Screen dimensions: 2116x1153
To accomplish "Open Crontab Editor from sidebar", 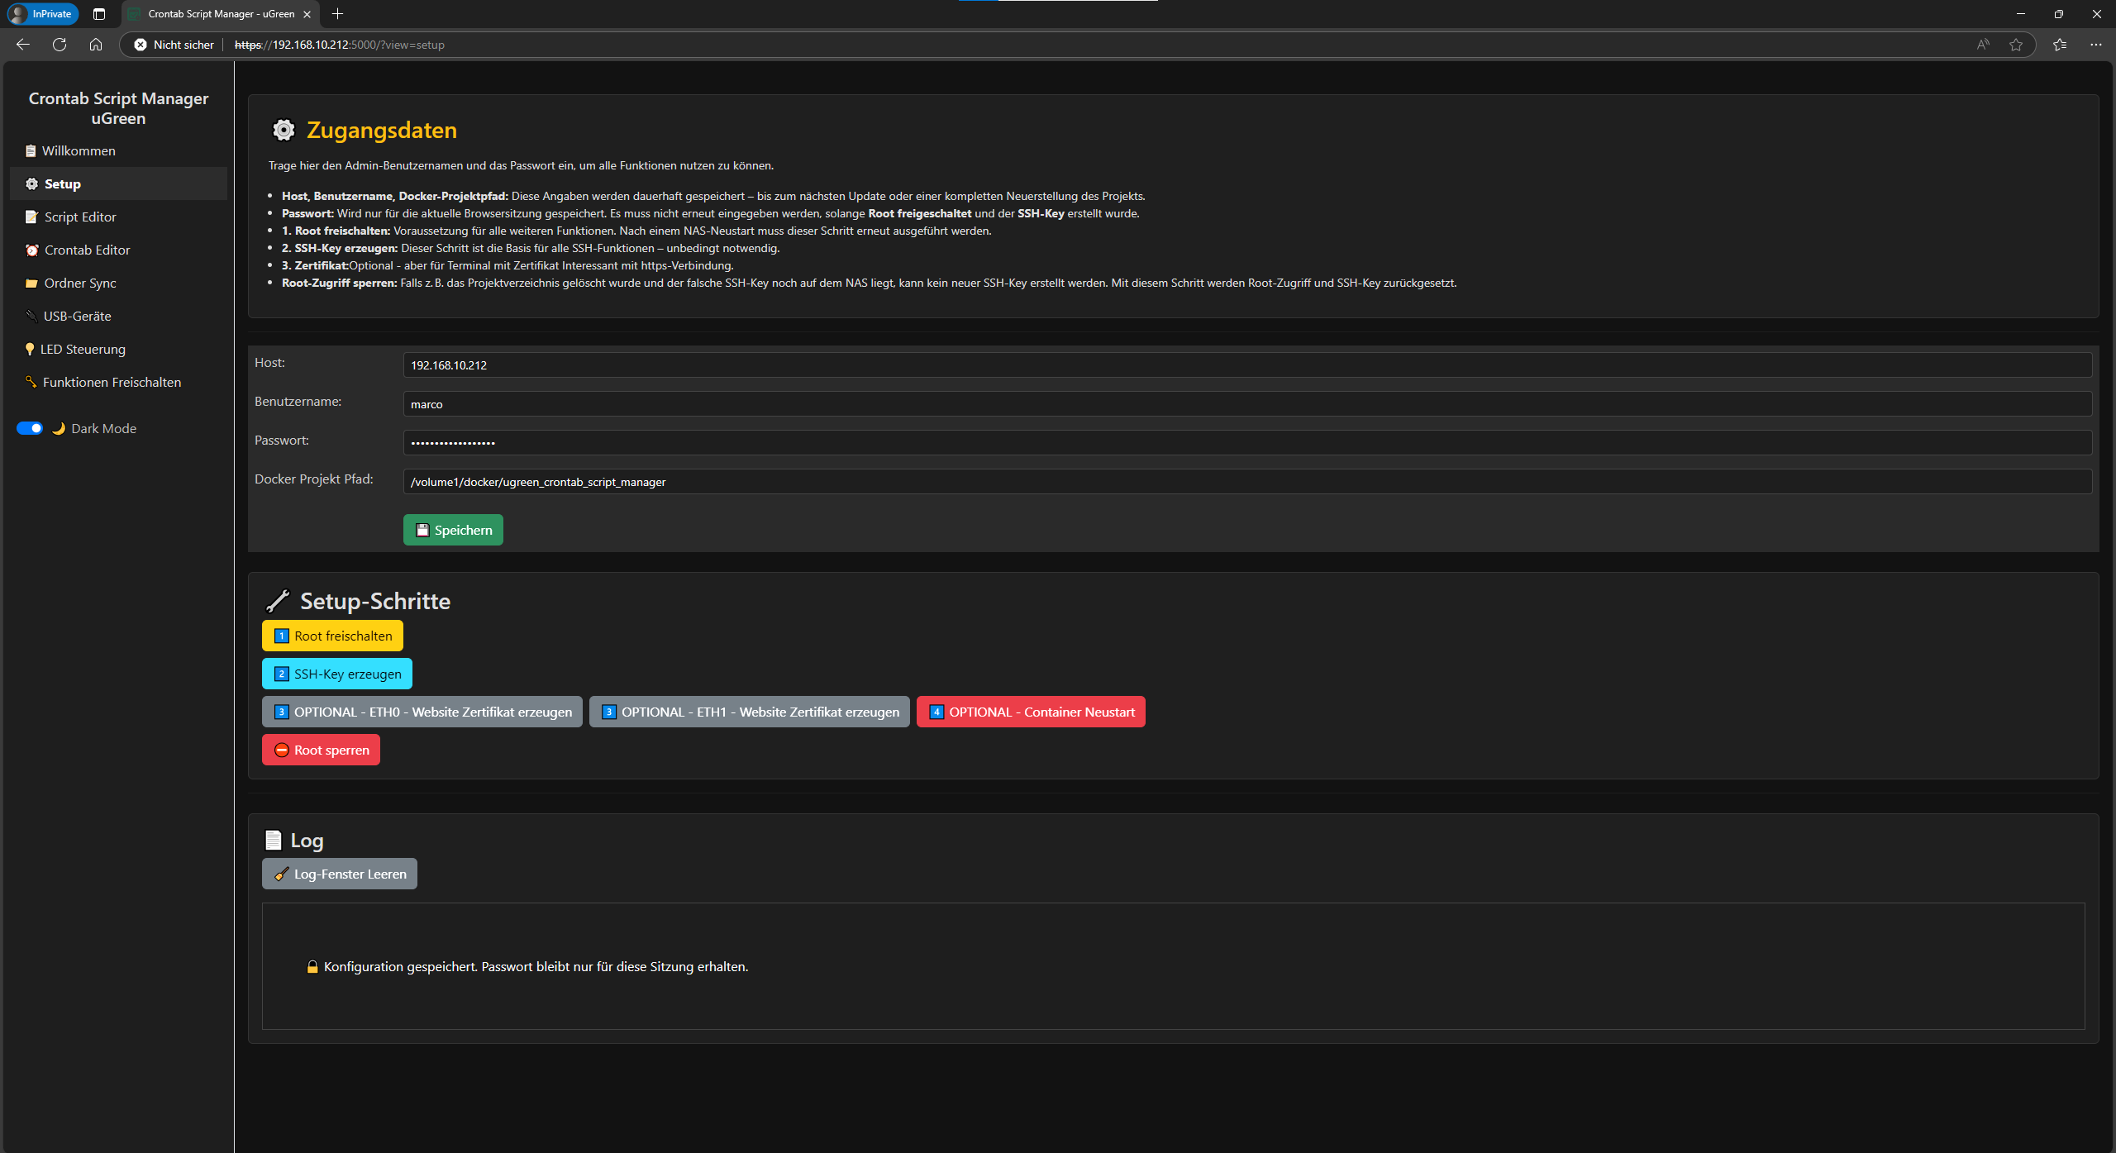I will [x=118, y=250].
